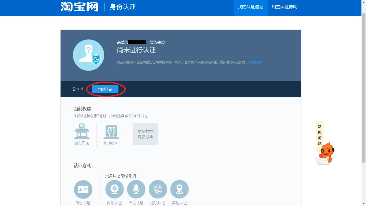The height and width of the screenshot is (206, 366).
Task: Click the 淘宝开店 label text
Action: pyautogui.click(x=82, y=144)
